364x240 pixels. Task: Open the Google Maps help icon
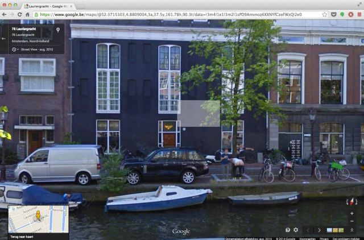click(288, 230)
